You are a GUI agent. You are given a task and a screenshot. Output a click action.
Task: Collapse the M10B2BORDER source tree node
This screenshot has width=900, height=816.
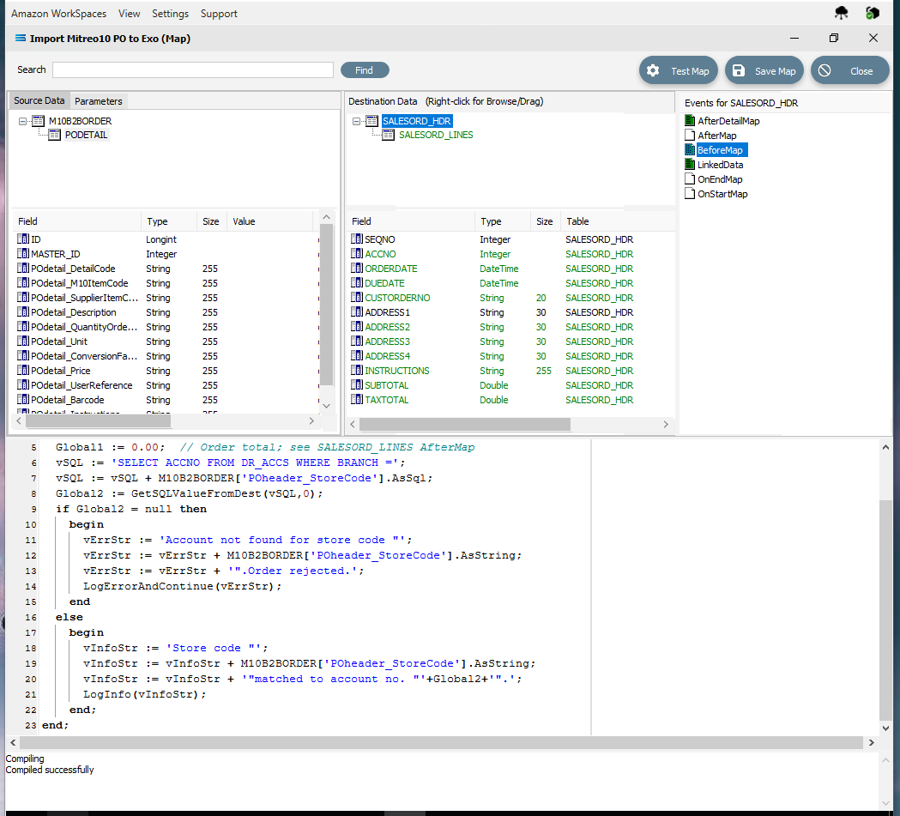click(x=22, y=121)
